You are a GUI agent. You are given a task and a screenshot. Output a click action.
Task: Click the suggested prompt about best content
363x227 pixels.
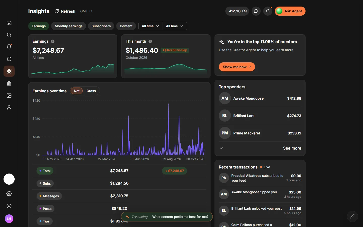click(167, 217)
